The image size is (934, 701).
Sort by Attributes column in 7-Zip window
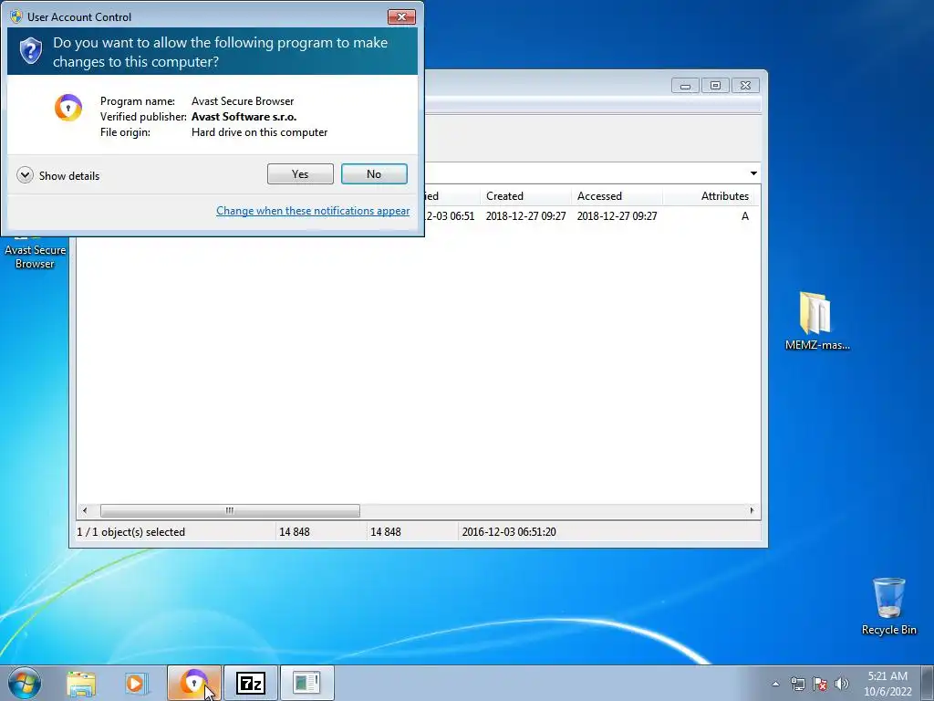pos(709,196)
